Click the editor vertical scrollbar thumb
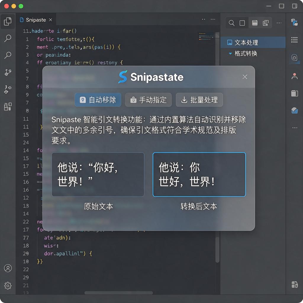The height and width of the screenshot is (303, 303). pos(217,250)
